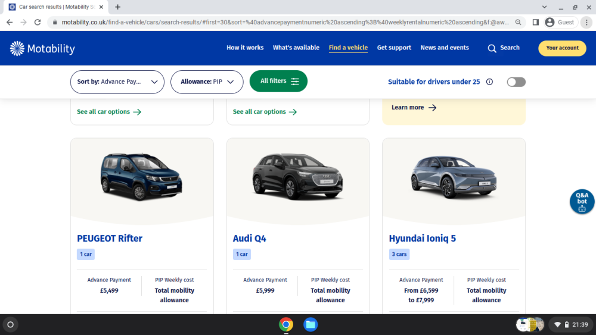The height and width of the screenshot is (335, 596).
Task: Click Search text in header
Action: pos(510,48)
